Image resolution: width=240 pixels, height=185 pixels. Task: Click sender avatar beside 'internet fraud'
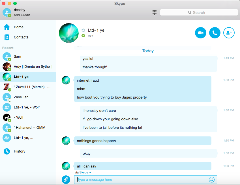[66, 80]
